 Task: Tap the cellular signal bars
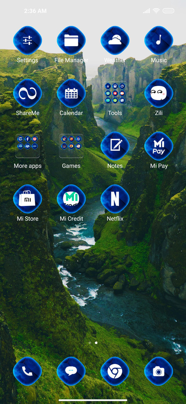tap(147, 11)
